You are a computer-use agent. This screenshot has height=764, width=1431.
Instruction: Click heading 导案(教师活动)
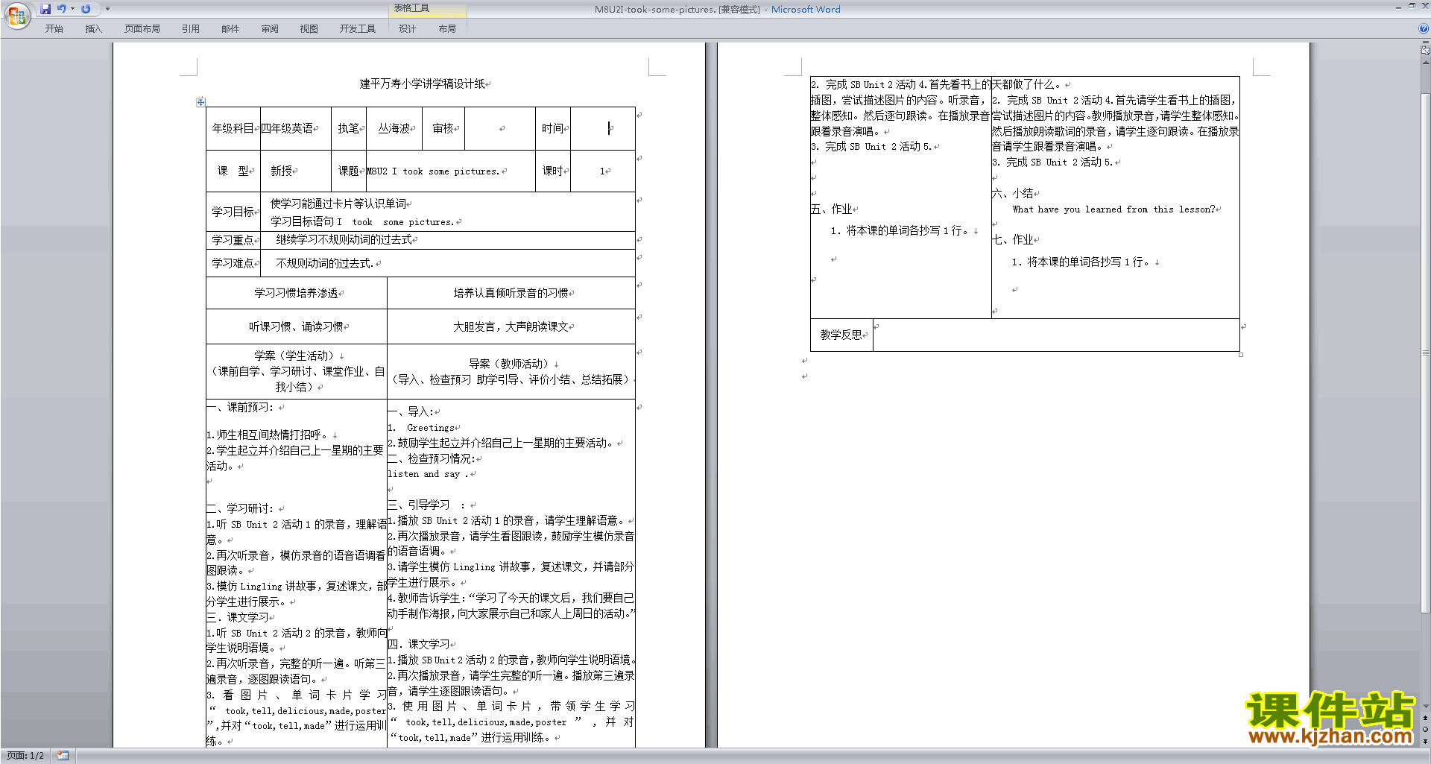click(x=509, y=364)
